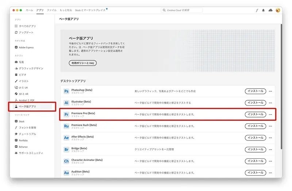292x191 pixels.
Task: Click the Audition (Beta) app name
Action: point(80,171)
